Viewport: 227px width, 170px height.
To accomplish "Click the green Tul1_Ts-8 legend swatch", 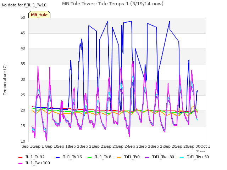I will point(90,157).
